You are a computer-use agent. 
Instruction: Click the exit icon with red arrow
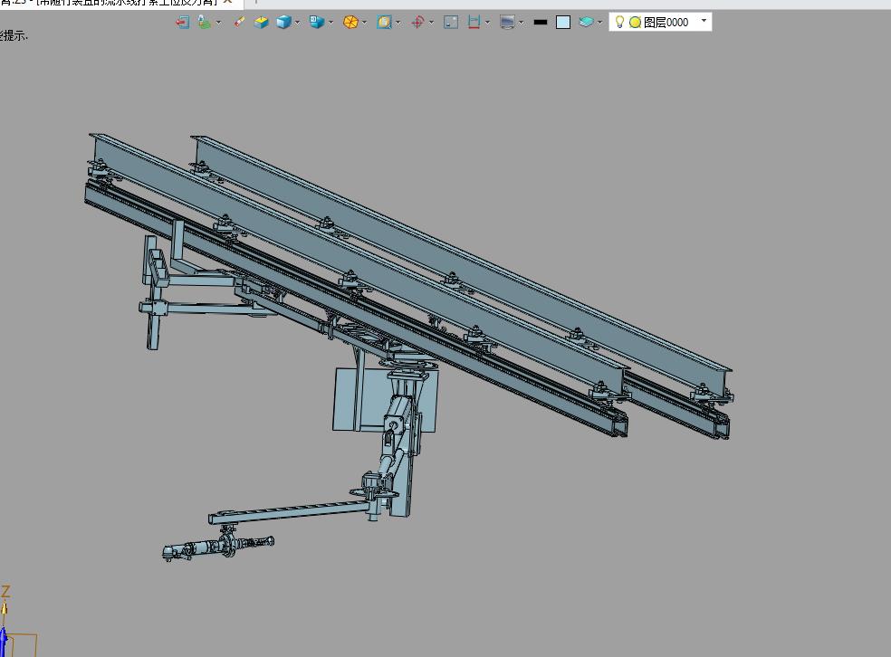182,22
